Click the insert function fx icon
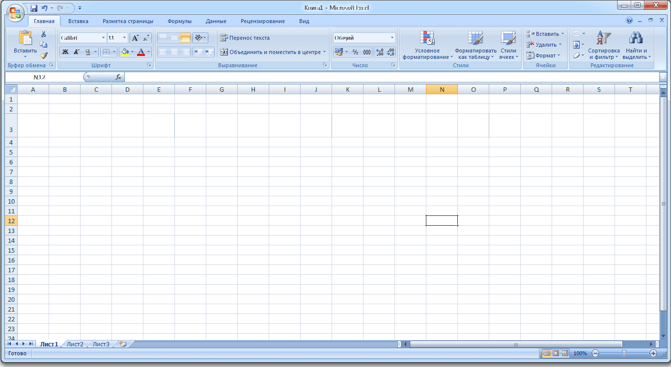 (118, 77)
